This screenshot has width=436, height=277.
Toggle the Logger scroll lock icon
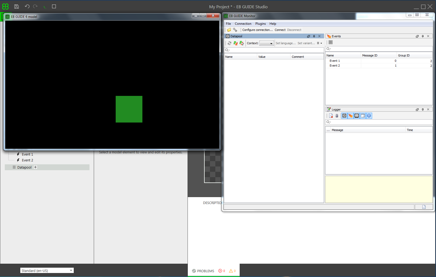[x=337, y=116]
